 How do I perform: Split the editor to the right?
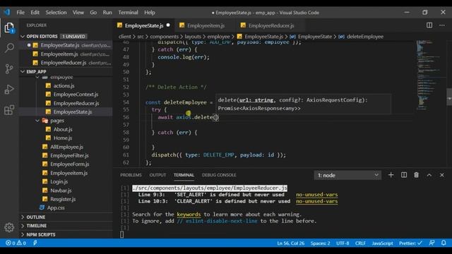tap(429, 25)
